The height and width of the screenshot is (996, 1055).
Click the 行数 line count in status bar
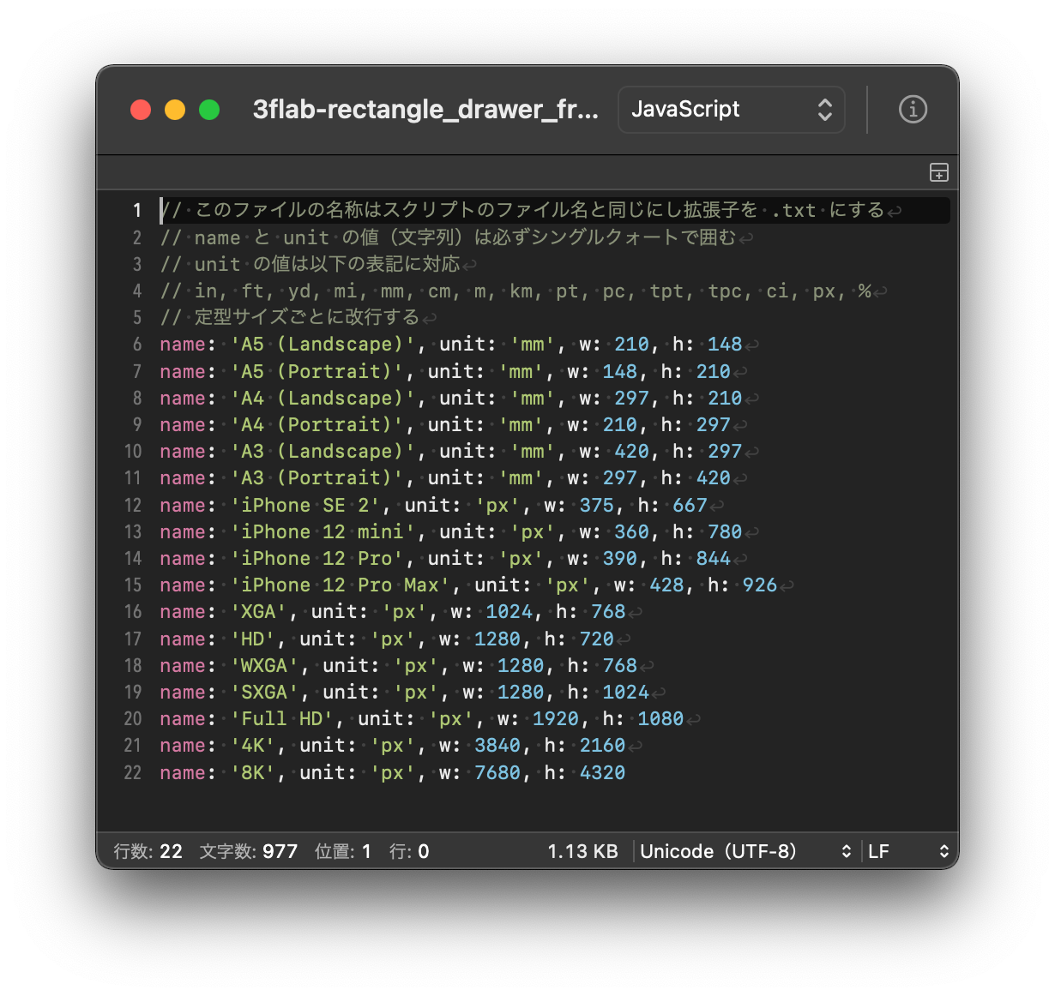coord(148,851)
